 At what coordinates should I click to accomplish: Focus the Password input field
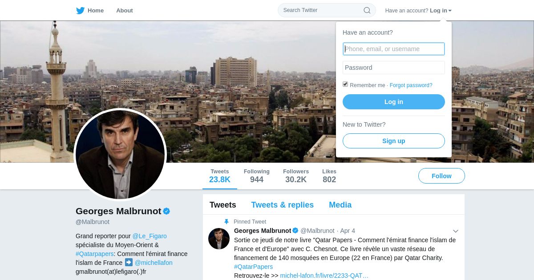coord(394,68)
